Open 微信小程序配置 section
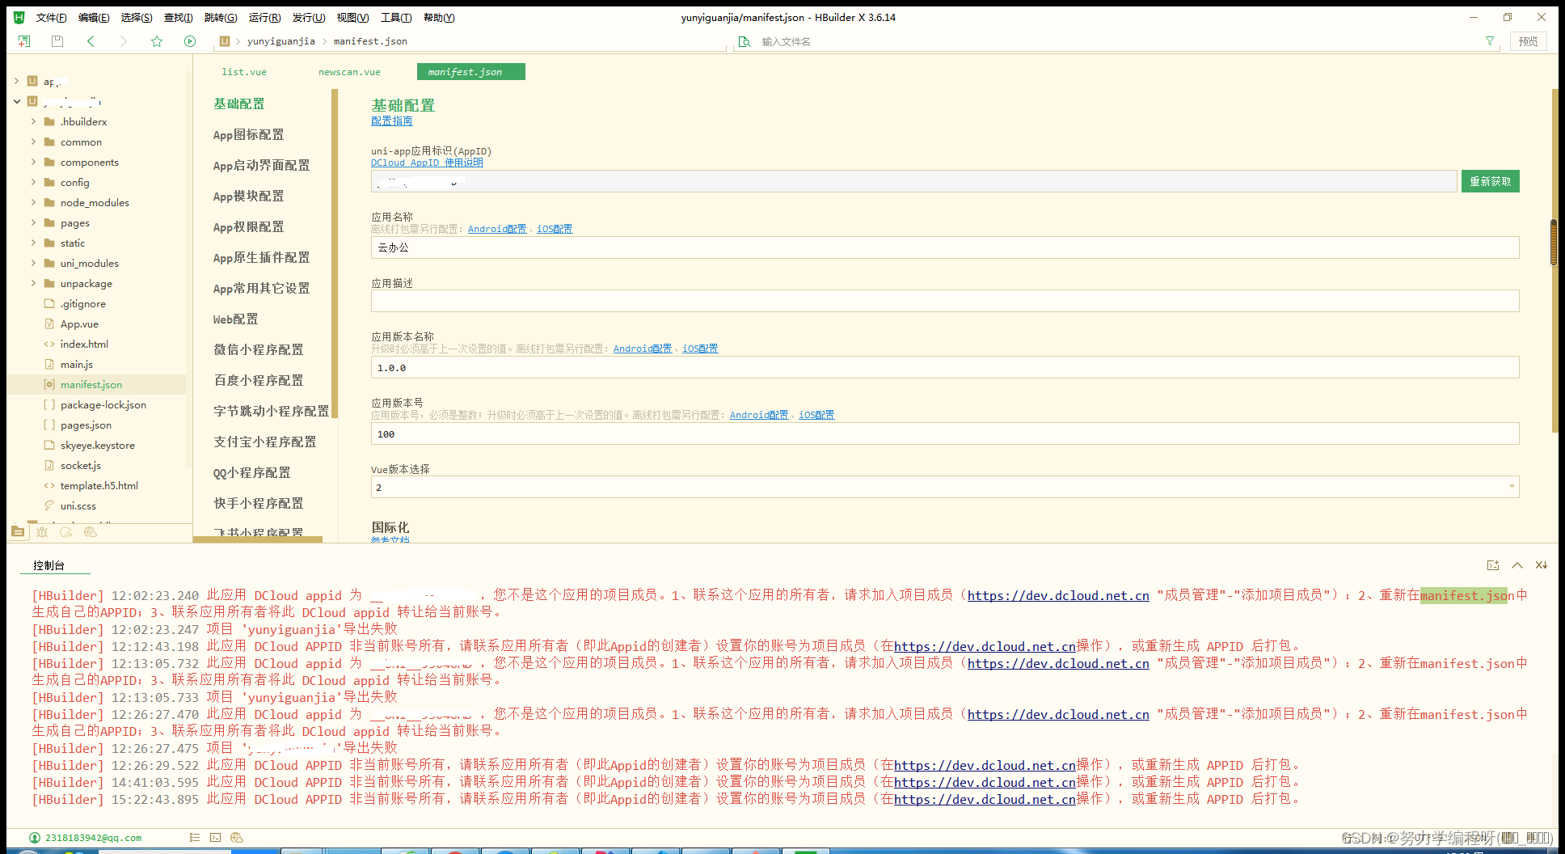1565x854 pixels. (259, 349)
